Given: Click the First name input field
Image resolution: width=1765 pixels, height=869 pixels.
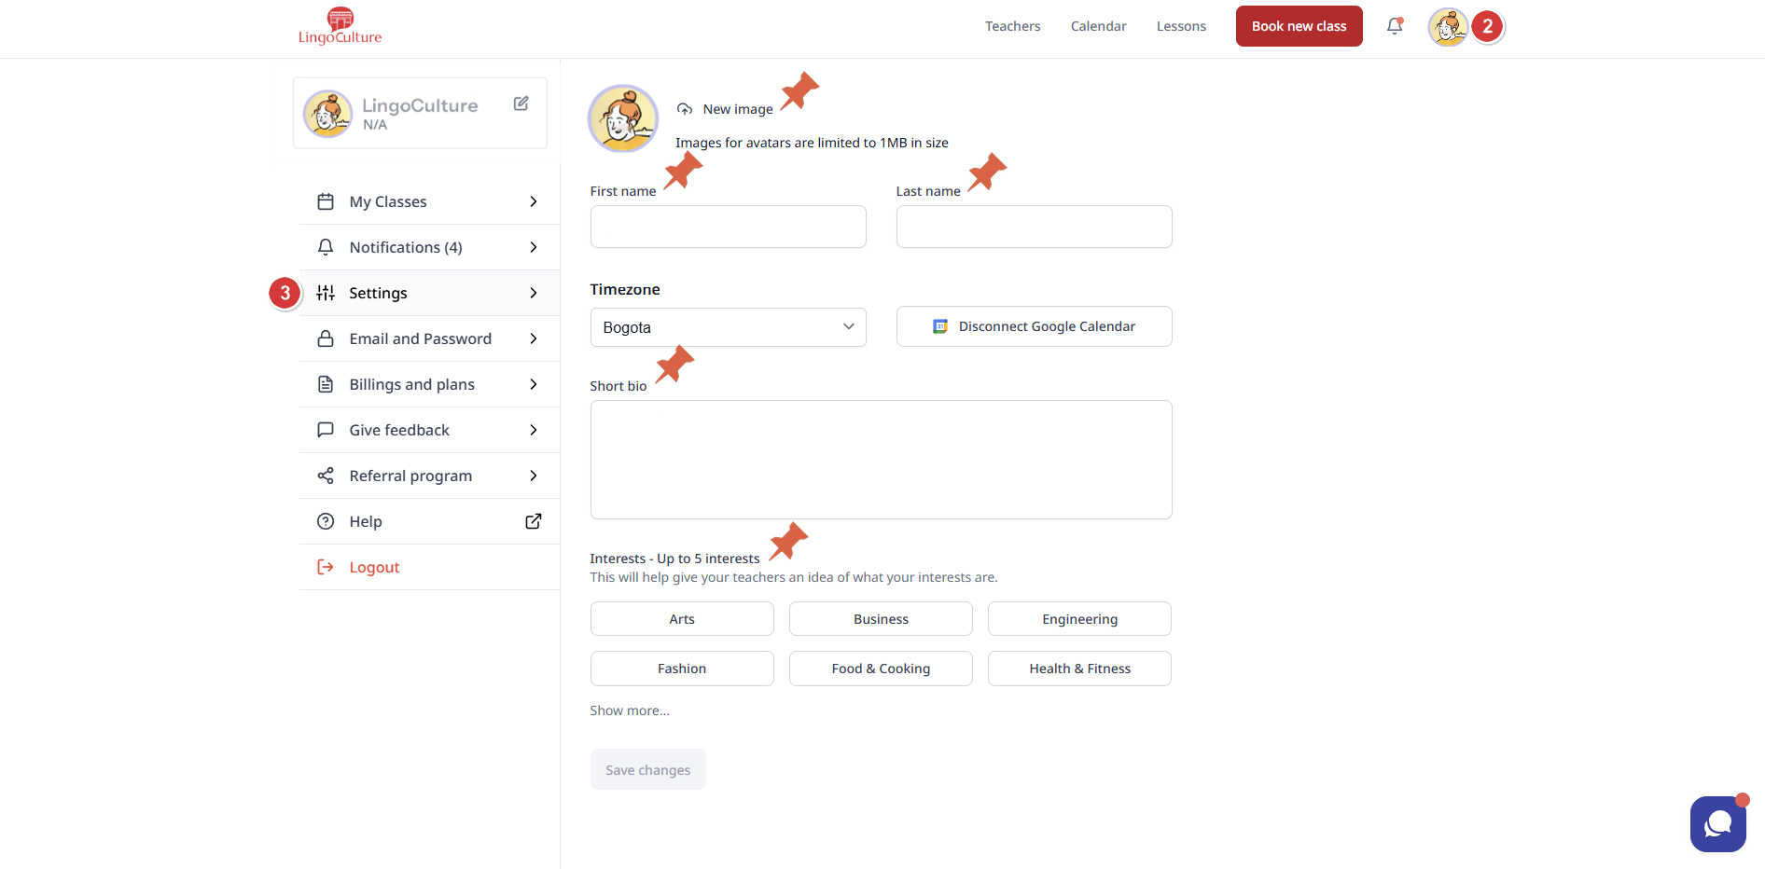Looking at the screenshot, I should point(728,227).
